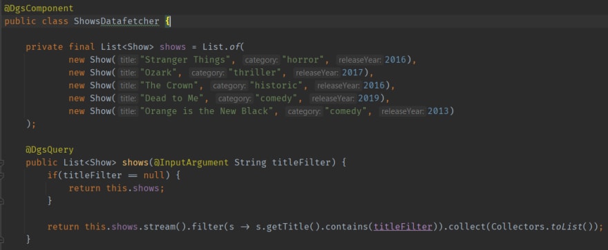Click the "thriller" category string
The height and width of the screenshot is (250, 608).
click(255, 73)
